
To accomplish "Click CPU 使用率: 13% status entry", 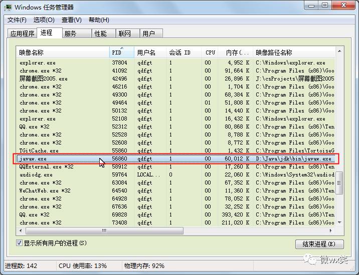I will 83,265.
